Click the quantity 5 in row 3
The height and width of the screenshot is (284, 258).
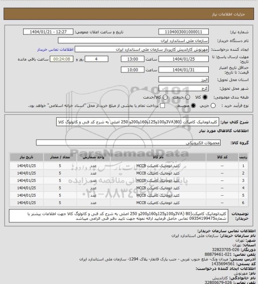[x=60, y=181]
